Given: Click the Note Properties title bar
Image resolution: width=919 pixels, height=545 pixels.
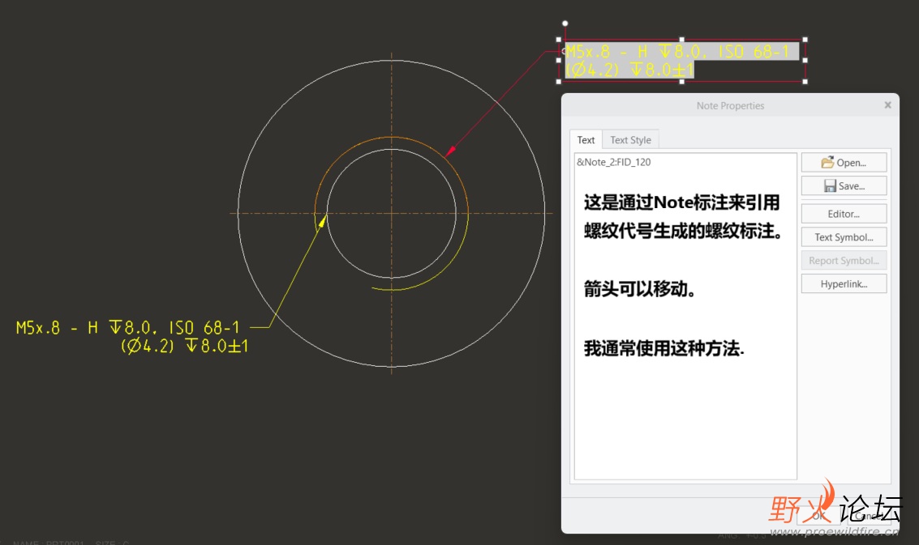Looking at the screenshot, I should click(x=730, y=105).
